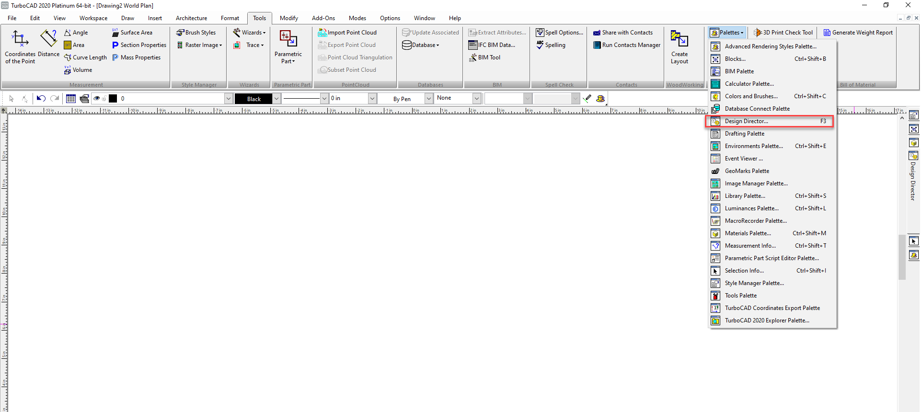Expand the Database dropdown
922x412 pixels.
(x=421, y=45)
